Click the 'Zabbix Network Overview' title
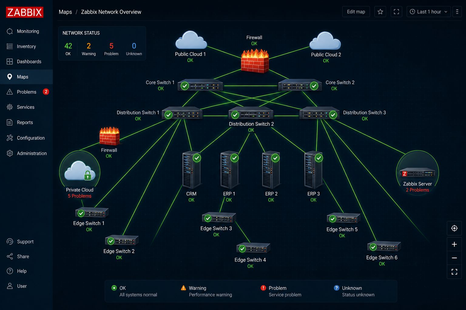This screenshot has width=466, height=310. 111,12
